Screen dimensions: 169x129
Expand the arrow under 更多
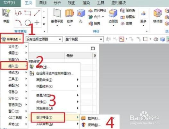point(143,25)
